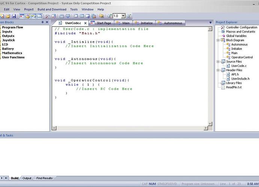The image size is (259, 187).
Task: Select OperatorControl under Block Diagram
Action: pos(242,57)
